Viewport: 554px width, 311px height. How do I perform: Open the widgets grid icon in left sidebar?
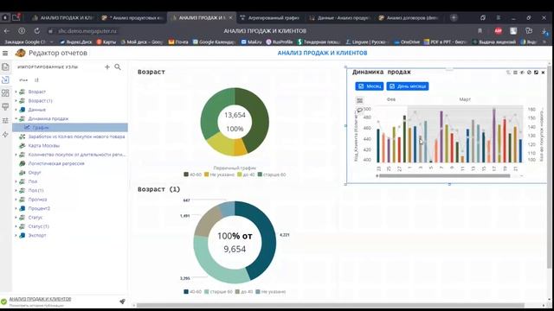point(5,92)
